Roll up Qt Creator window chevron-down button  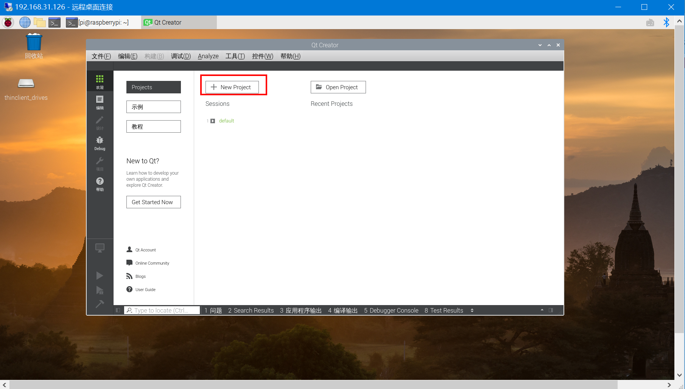[x=540, y=45]
